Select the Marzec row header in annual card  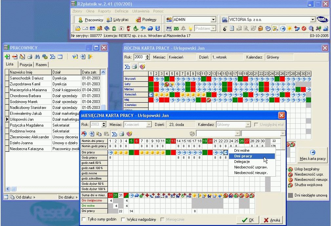pyautogui.click(x=136, y=89)
